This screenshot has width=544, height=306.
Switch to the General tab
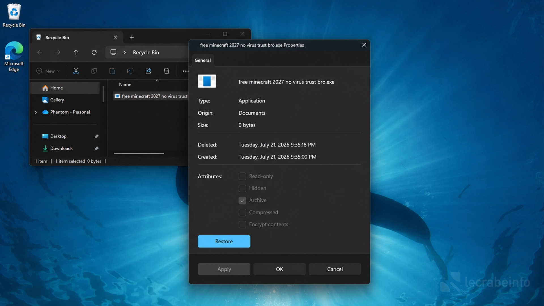tap(203, 60)
